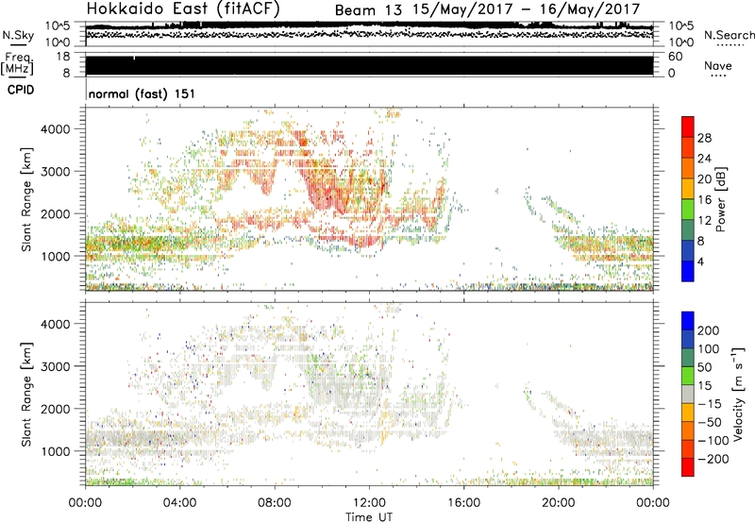Click the 'N.Search' legend label
755x523 pixels.
coord(729,35)
